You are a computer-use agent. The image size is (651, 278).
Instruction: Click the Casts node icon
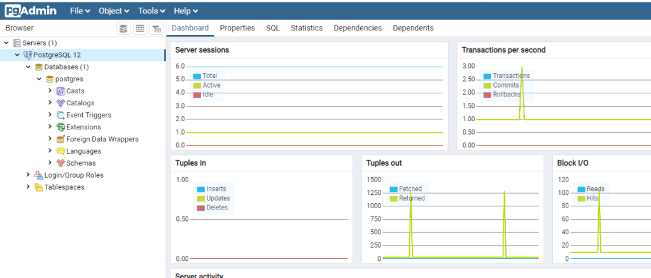pyautogui.click(x=60, y=91)
